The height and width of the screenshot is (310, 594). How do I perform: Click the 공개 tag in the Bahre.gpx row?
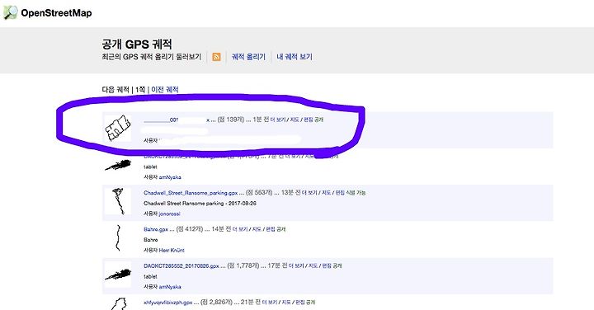point(280,229)
